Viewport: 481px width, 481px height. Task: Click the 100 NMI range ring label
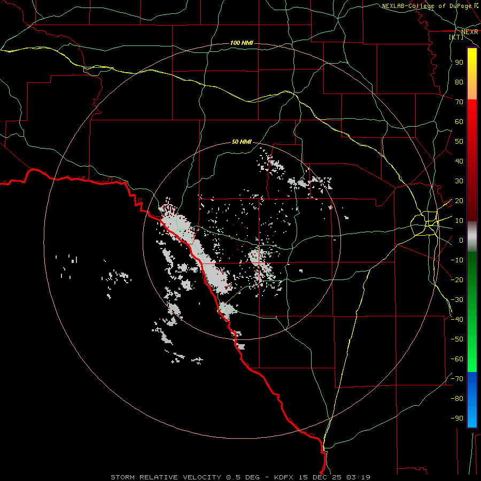(242, 43)
